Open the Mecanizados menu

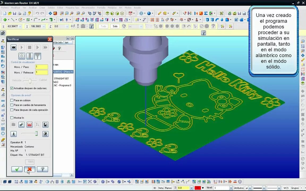click(x=88, y=8)
